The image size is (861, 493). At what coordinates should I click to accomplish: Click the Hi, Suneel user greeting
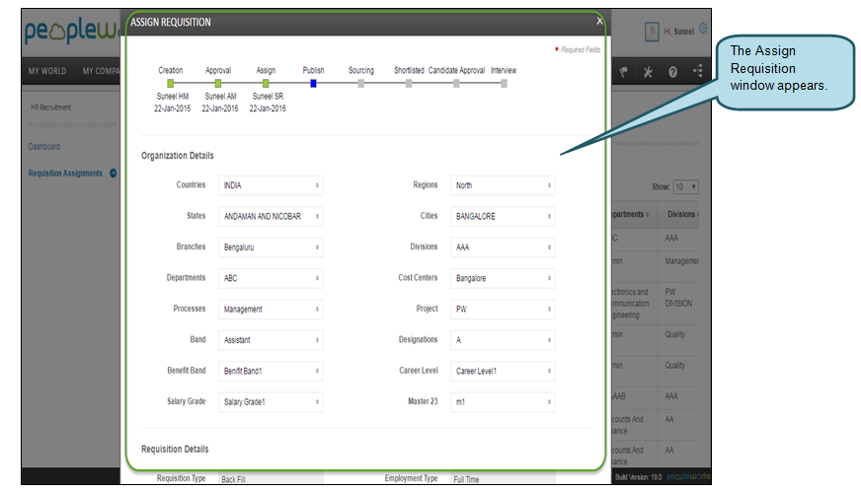[678, 32]
